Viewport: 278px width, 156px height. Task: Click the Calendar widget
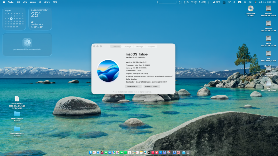[14, 19]
